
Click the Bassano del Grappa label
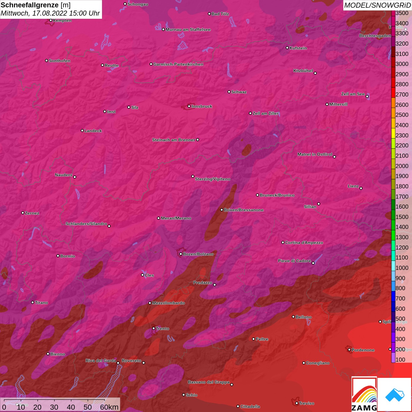point(209,382)
